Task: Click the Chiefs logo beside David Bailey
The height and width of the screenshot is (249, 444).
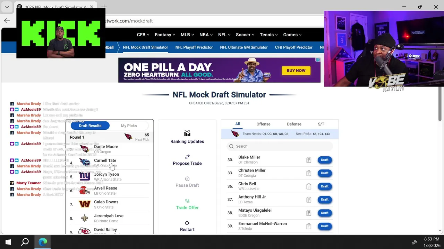Action: coord(85,231)
